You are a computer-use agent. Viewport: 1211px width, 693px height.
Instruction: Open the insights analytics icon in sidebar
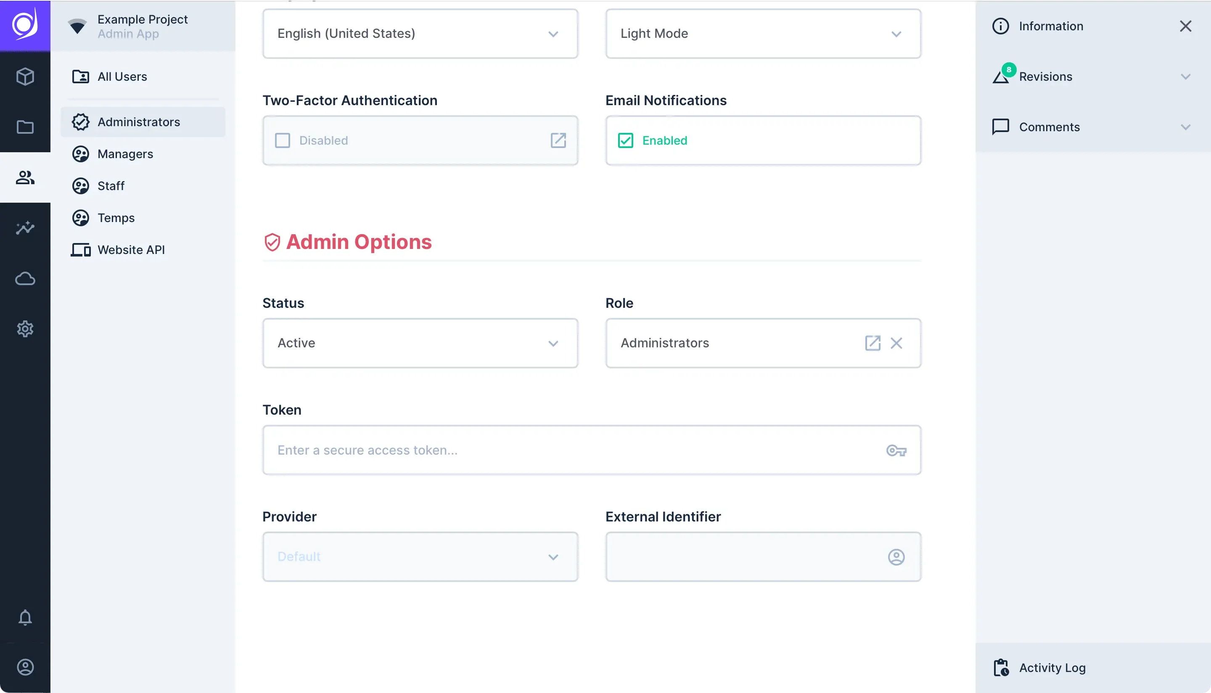25,228
